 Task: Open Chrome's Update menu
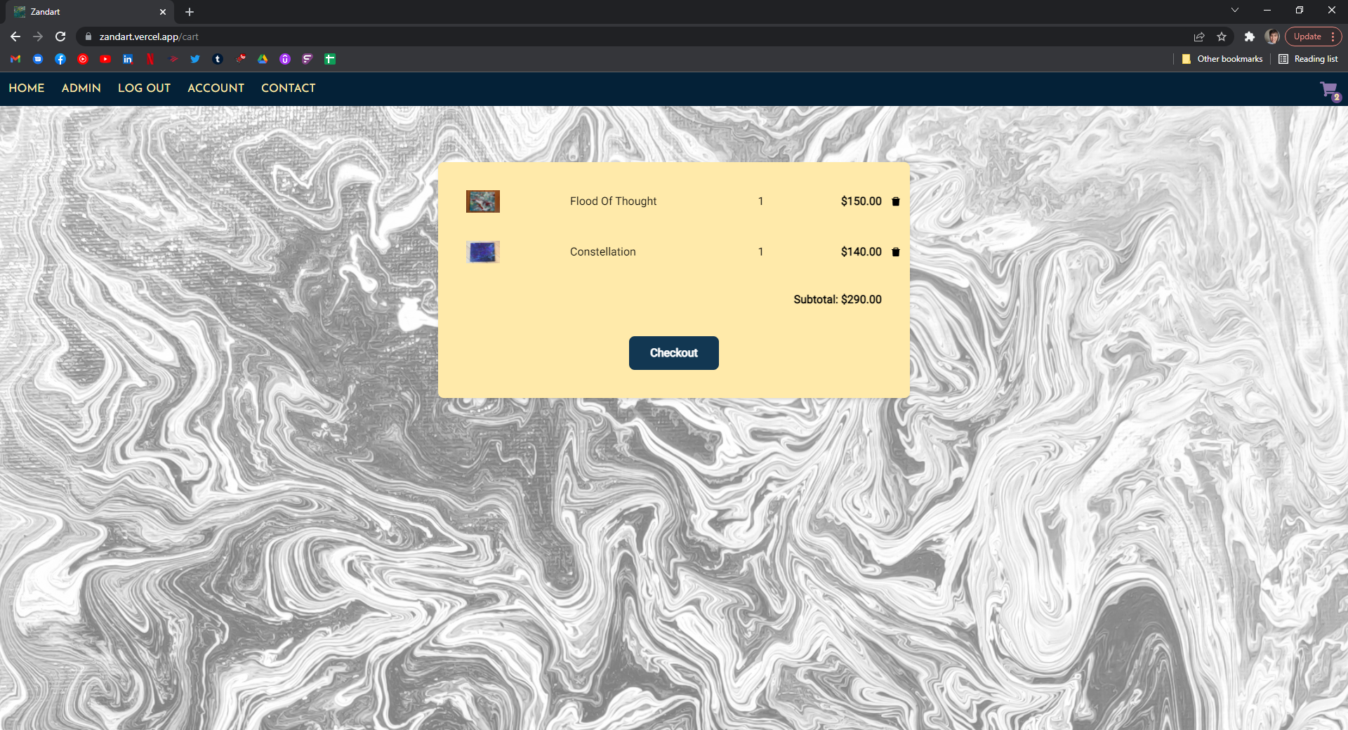(1312, 36)
